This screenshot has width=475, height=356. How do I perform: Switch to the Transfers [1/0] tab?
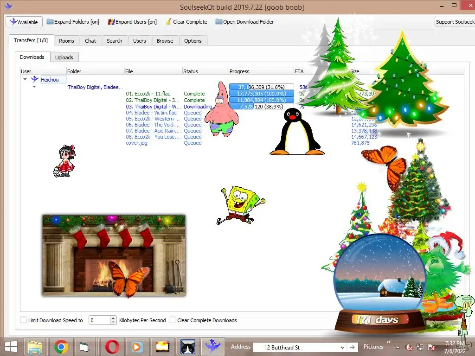coord(31,40)
